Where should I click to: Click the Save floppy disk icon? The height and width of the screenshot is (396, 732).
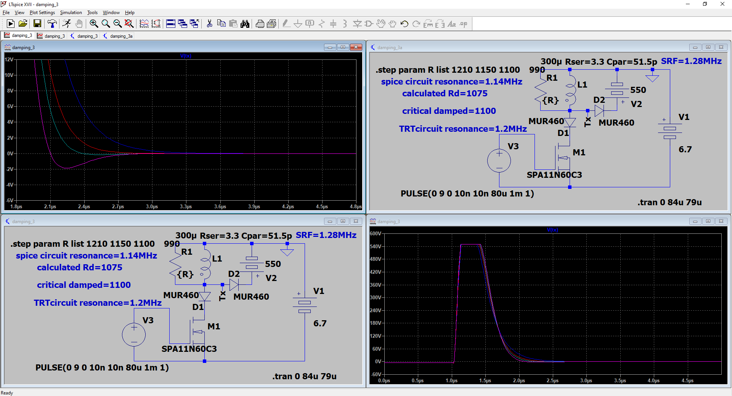coord(37,24)
